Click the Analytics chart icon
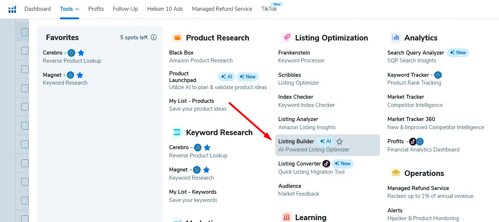This screenshot has height=222, width=499. 396,37
